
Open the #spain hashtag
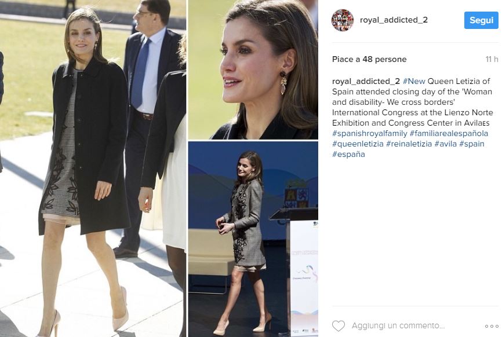[472, 144]
